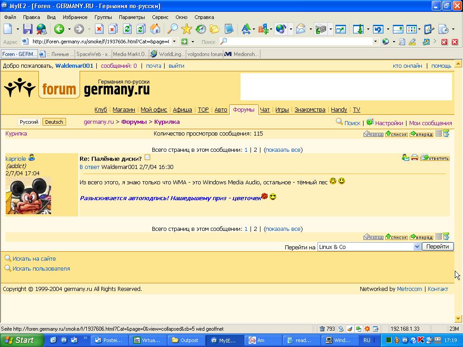Open the search field history dropdown arrow
The image size is (463, 347).
click(x=375, y=42)
